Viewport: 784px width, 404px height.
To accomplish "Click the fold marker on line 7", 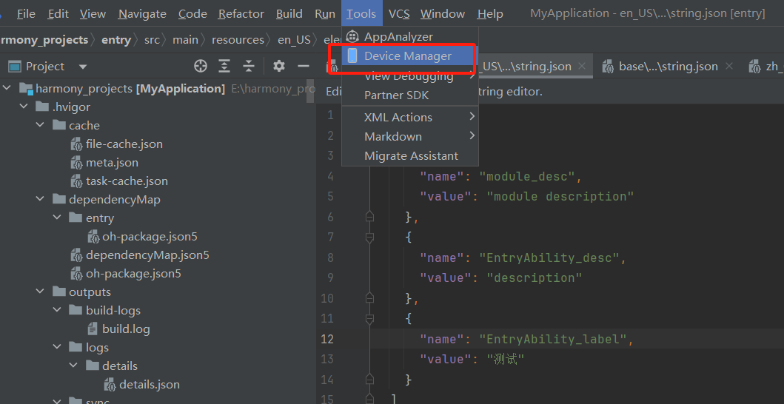I will [369, 237].
